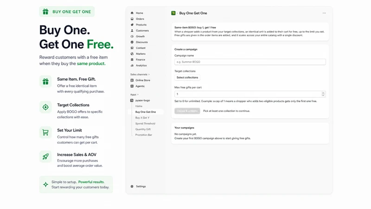
Task: Click the green app icon in breadcrumb
Action: click(x=173, y=13)
